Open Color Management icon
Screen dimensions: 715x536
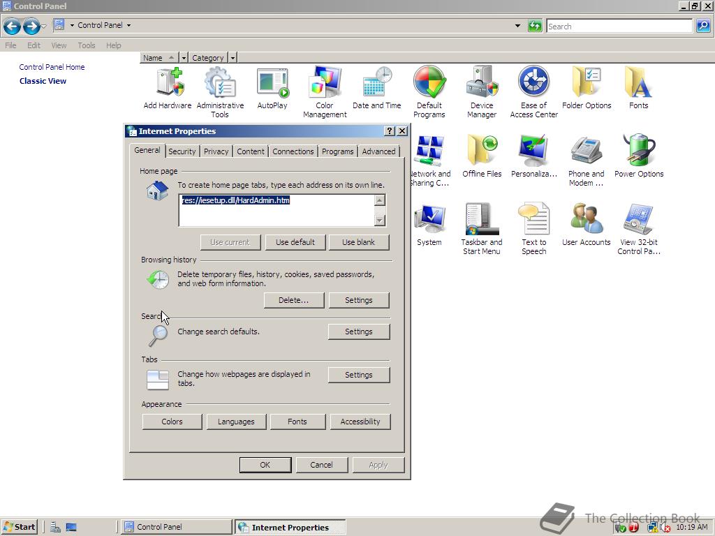pyautogui.click(x=325, y=93)
